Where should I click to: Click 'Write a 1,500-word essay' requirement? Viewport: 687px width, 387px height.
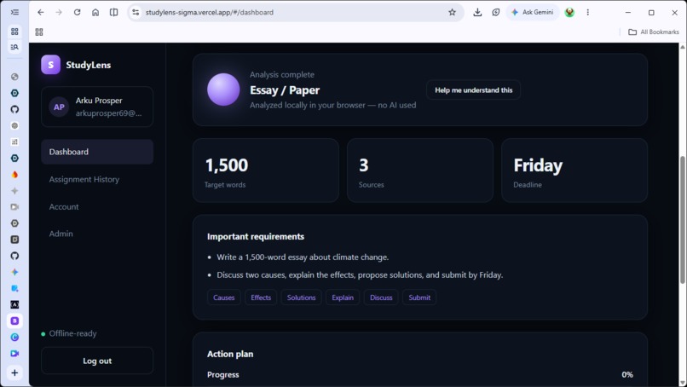pyautogui.click(x=303, y=257)
